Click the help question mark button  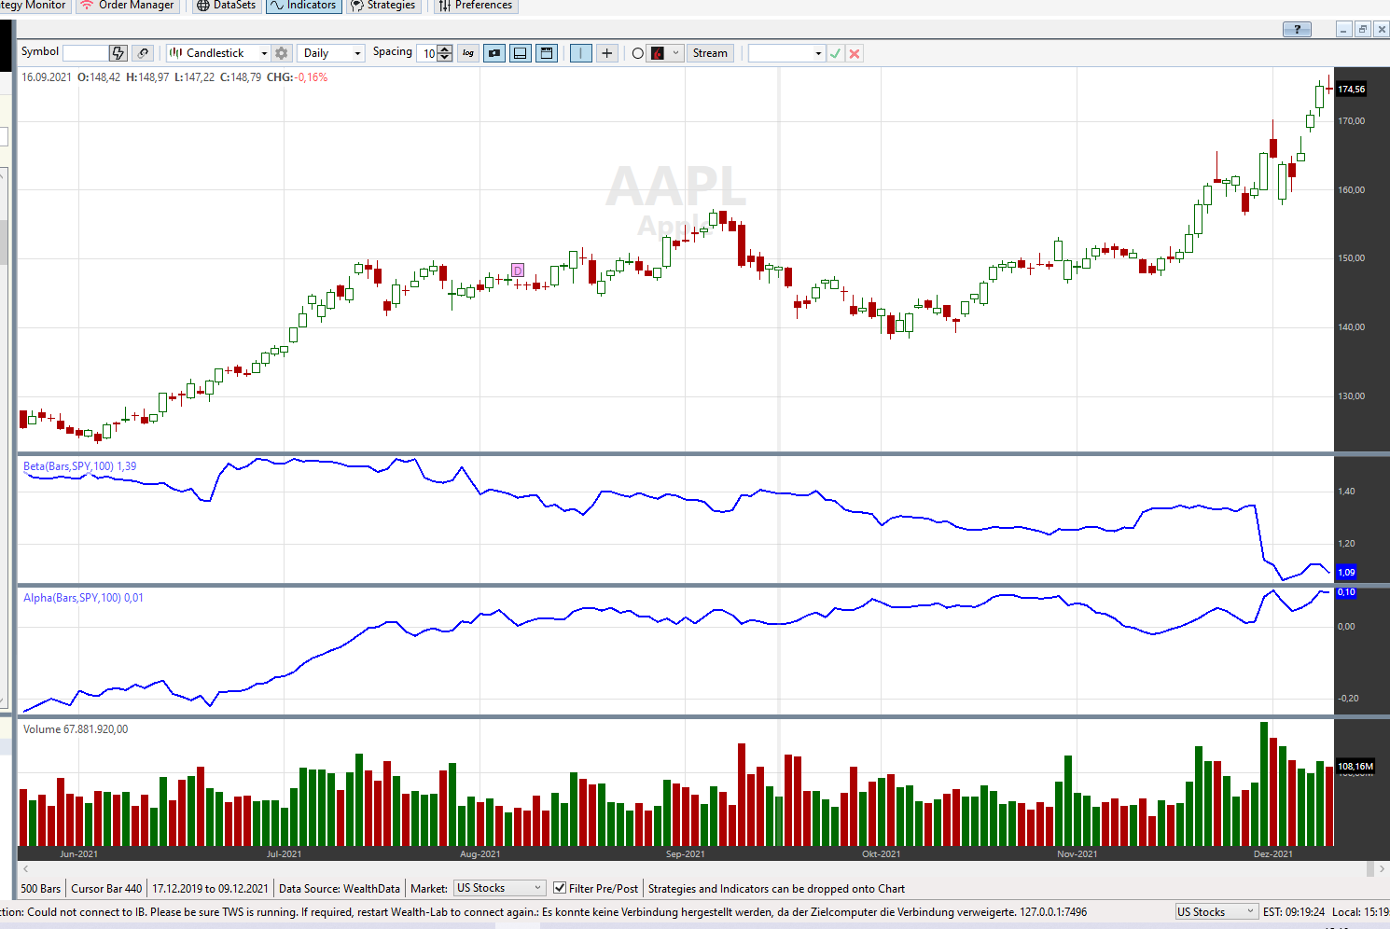click(x=1297, y=29)
